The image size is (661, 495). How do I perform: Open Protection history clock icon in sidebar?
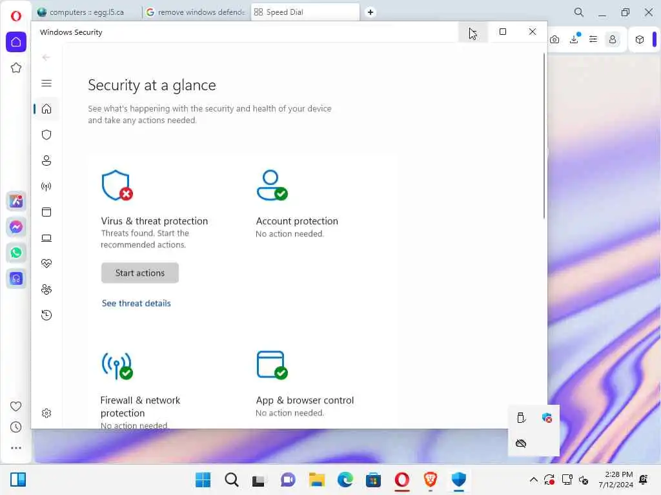46,315
